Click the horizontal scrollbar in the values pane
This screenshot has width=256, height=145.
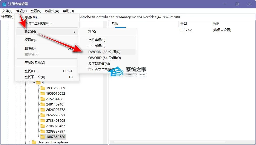(x=170, y=142)
